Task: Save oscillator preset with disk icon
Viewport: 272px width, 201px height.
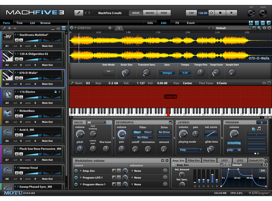Action: tap(254, 28)
